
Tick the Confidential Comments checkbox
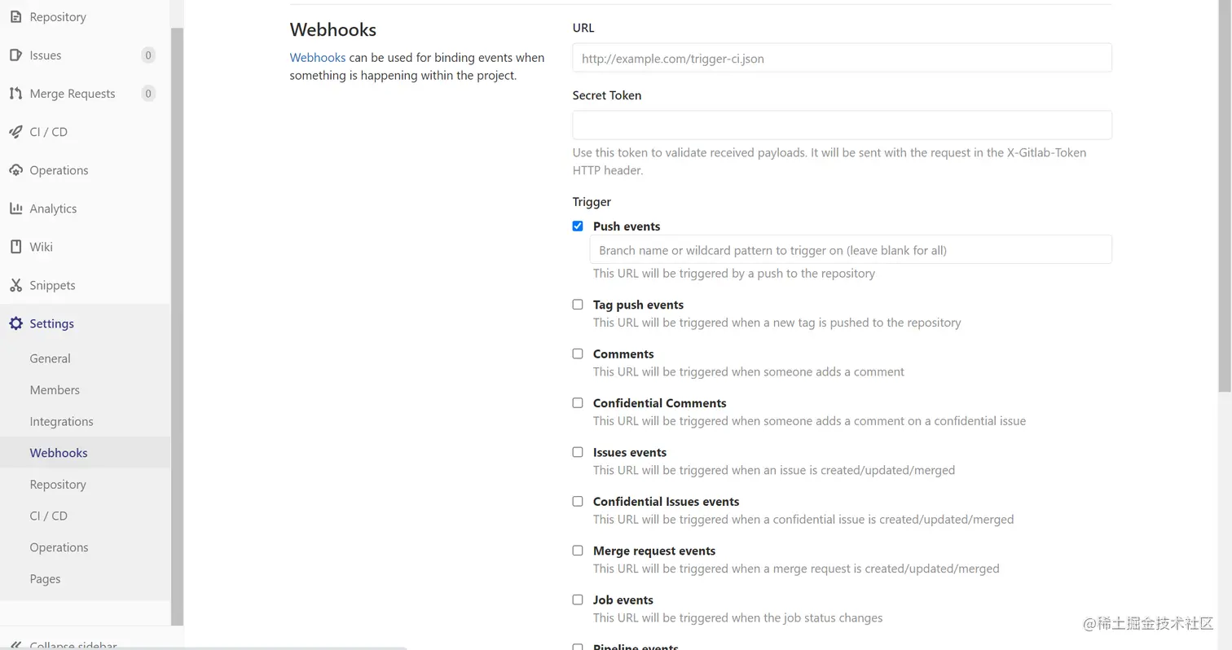(578, 403)
